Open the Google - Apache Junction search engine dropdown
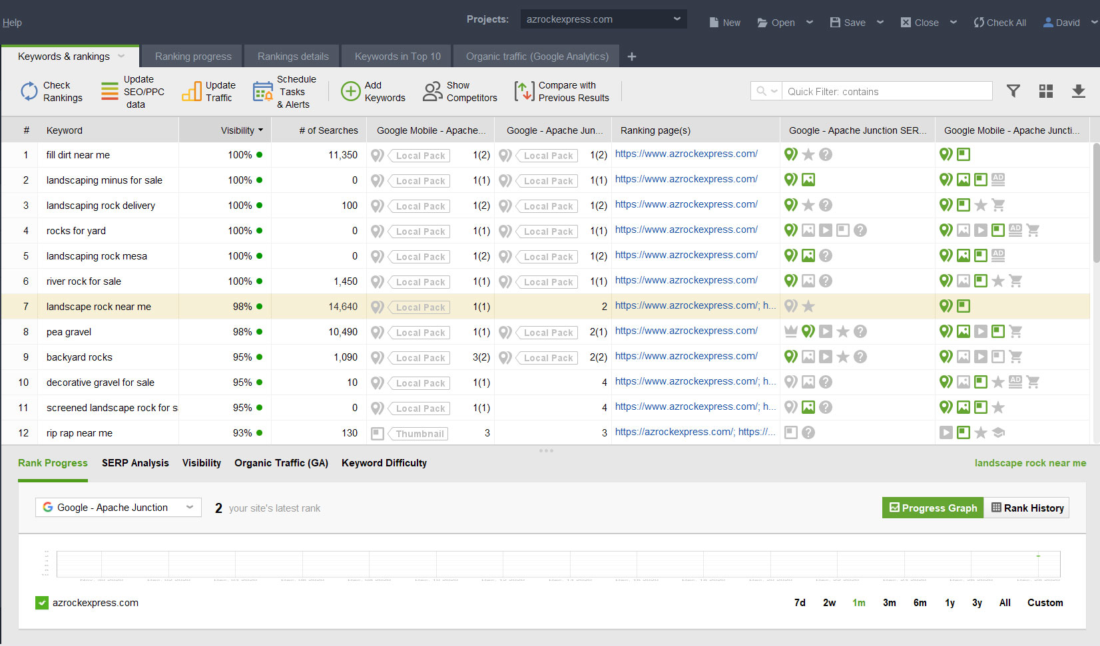Viewport: 1100px width, 646px height. pos(119,507)
